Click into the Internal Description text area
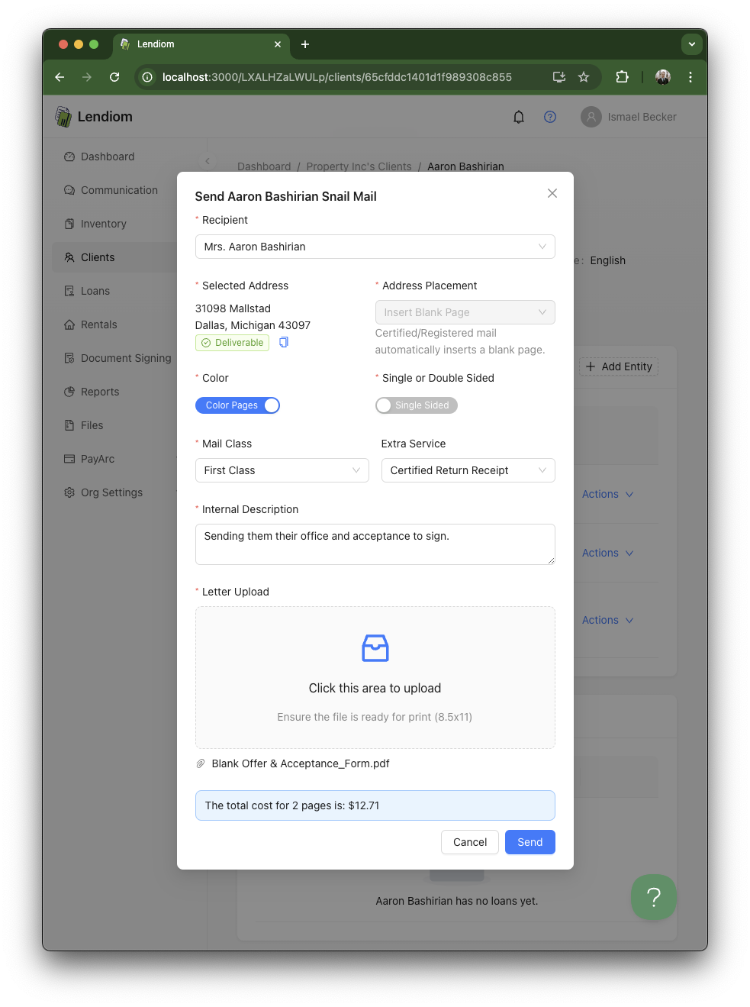The width and height of the screenshot is (750, 1007). point(375,544)
